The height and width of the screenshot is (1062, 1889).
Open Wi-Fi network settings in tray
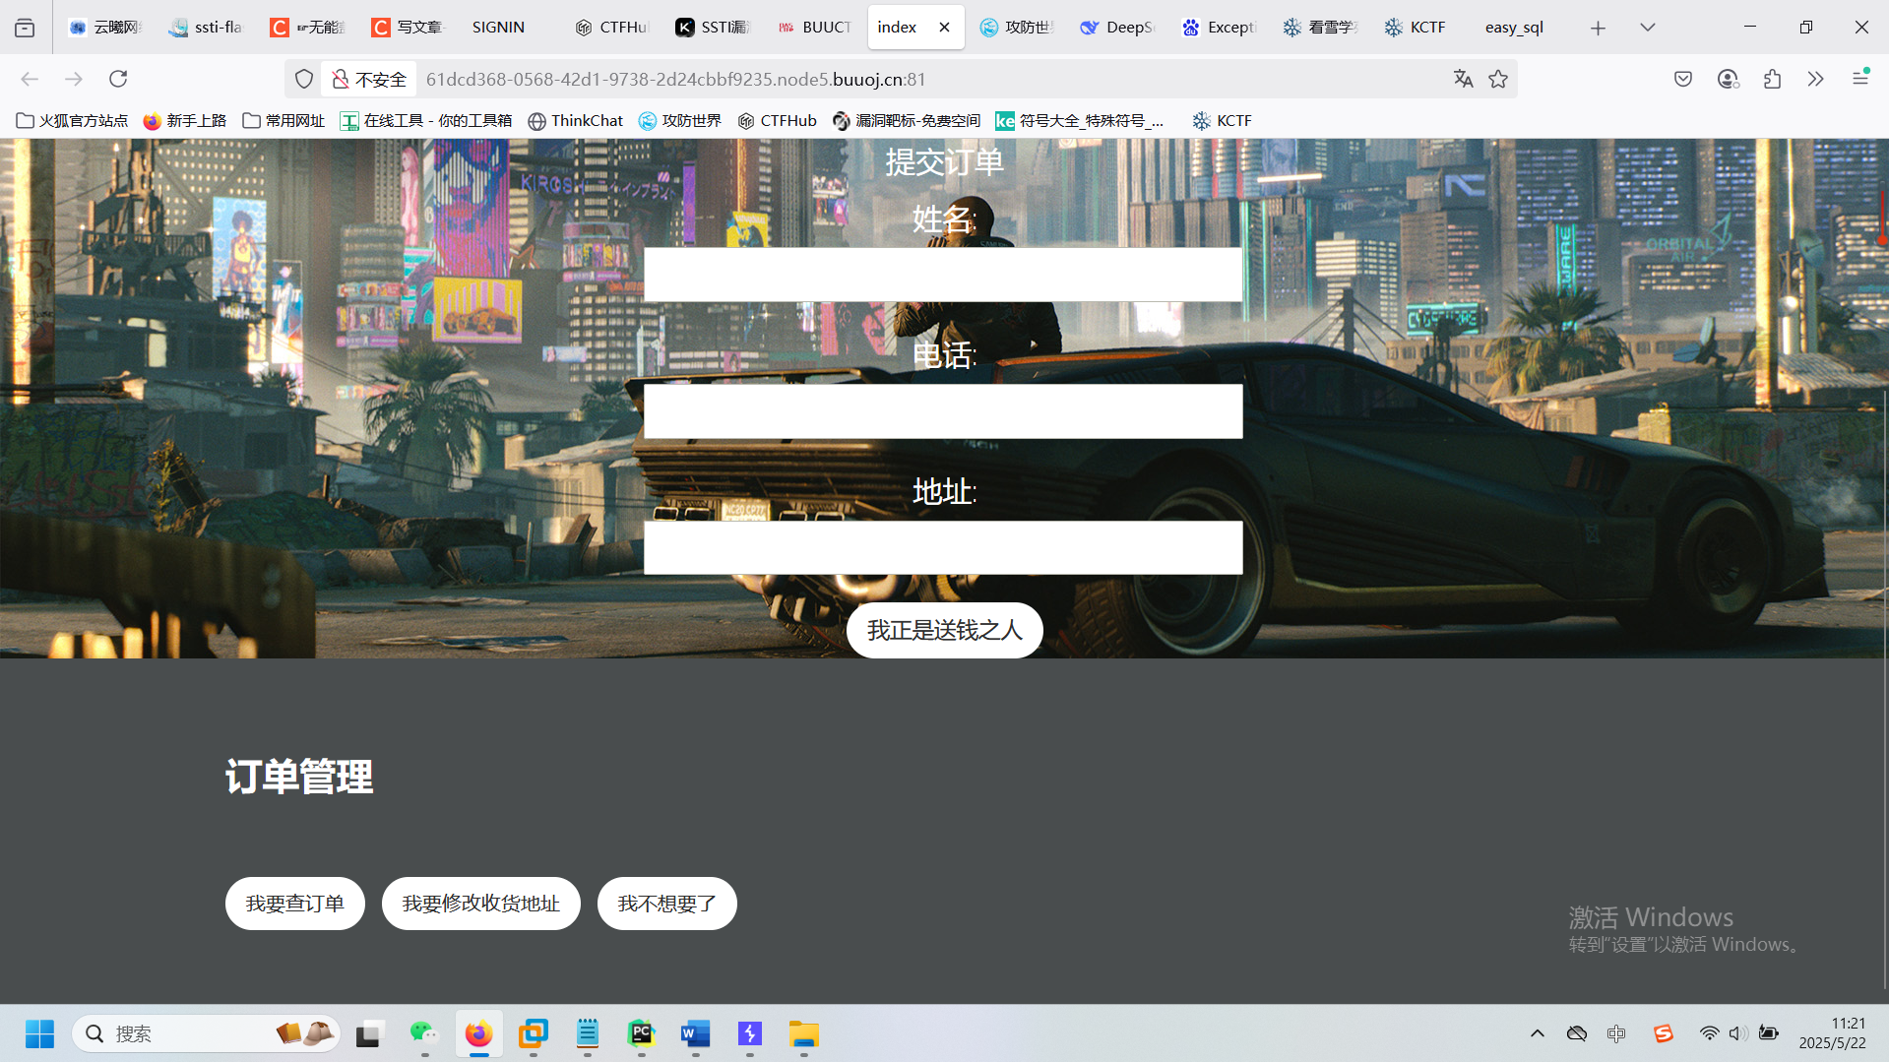coord(1710,1033)
